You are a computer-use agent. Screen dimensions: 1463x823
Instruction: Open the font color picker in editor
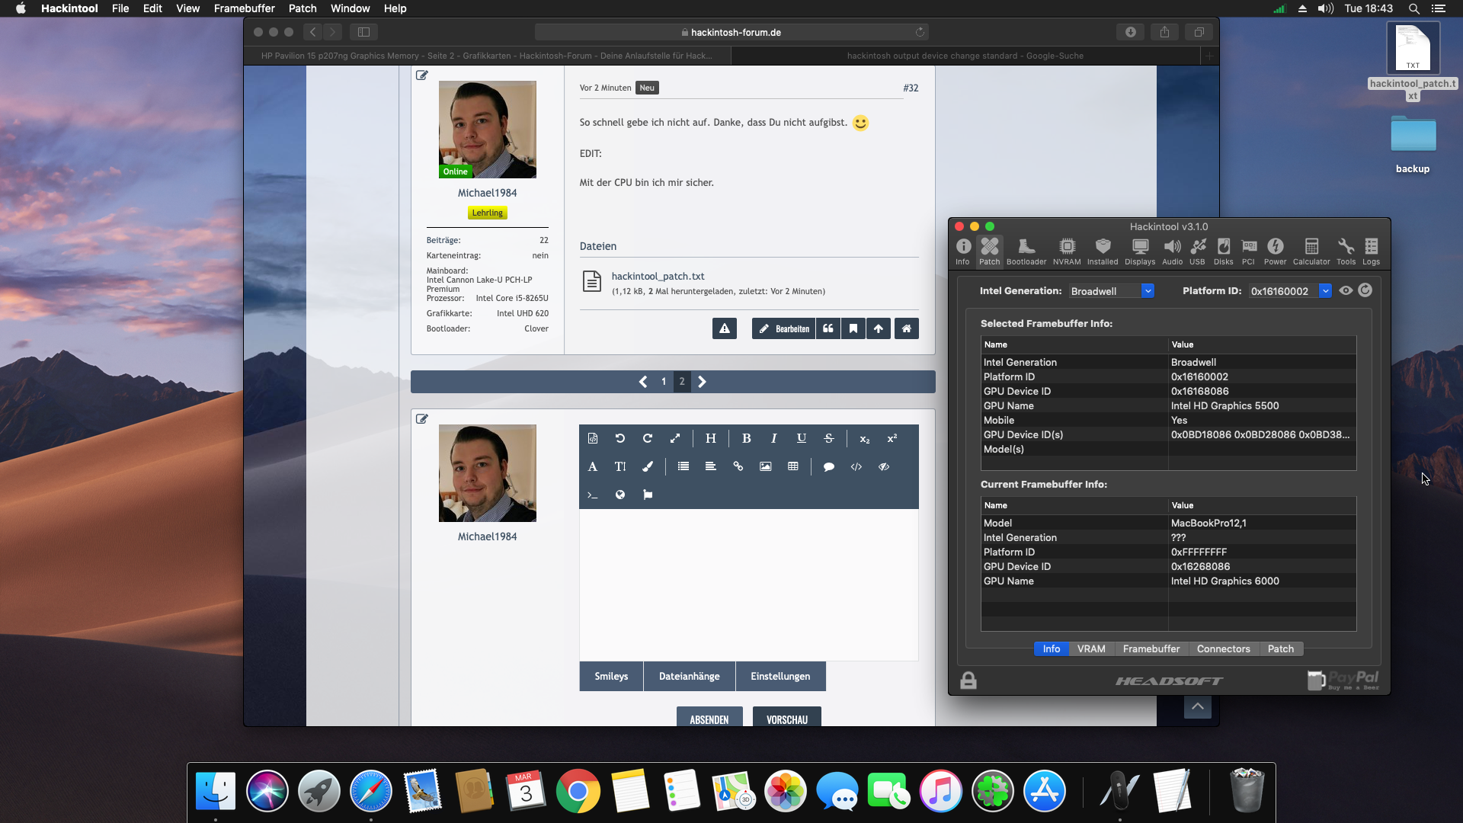click(x=648, y=466)
